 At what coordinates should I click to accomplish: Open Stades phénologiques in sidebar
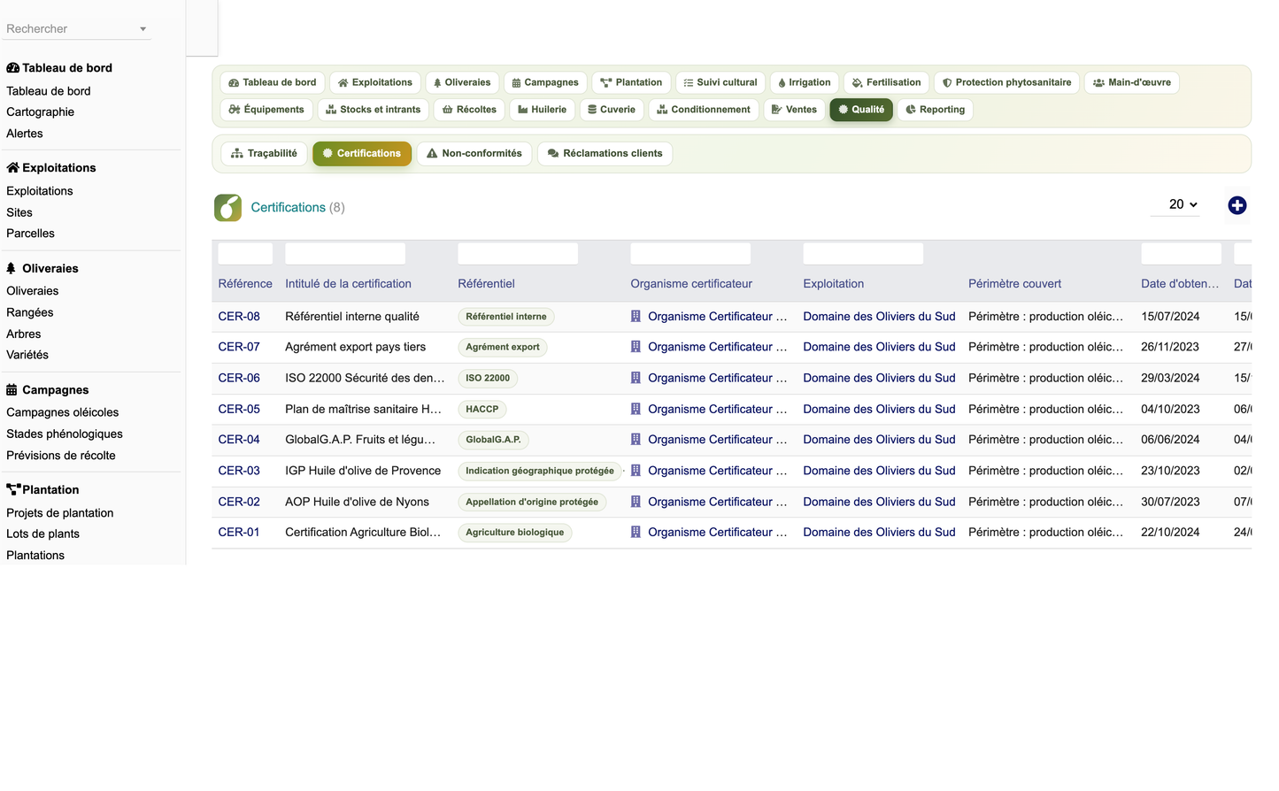(65, 434)
